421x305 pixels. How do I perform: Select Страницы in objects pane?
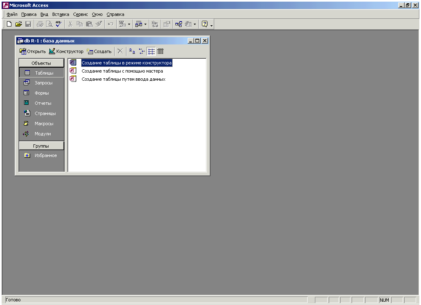click(x=41, y=113)
